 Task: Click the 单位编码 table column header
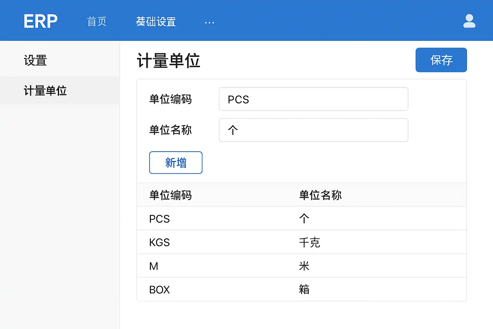pyautogui.click(x=170, y=195)
